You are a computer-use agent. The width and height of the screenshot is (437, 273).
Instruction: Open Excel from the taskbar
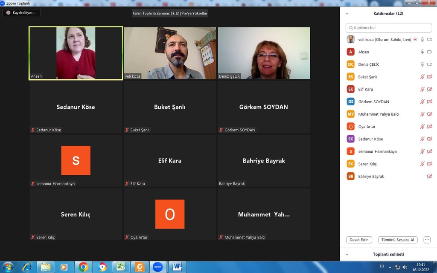pos(121,267)
